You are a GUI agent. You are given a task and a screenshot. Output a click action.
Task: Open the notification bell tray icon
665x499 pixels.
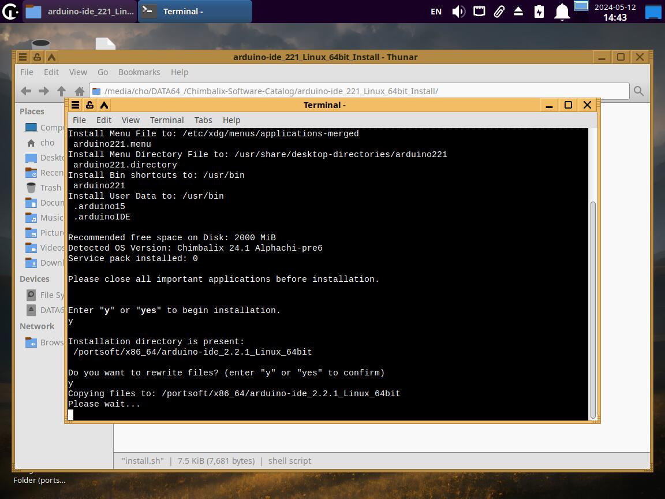point(562,12)
